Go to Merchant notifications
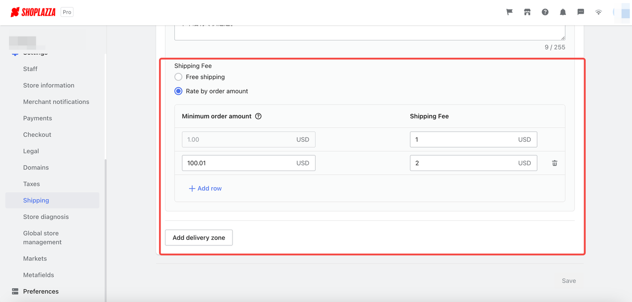632x302 pixels. point(56,102)
